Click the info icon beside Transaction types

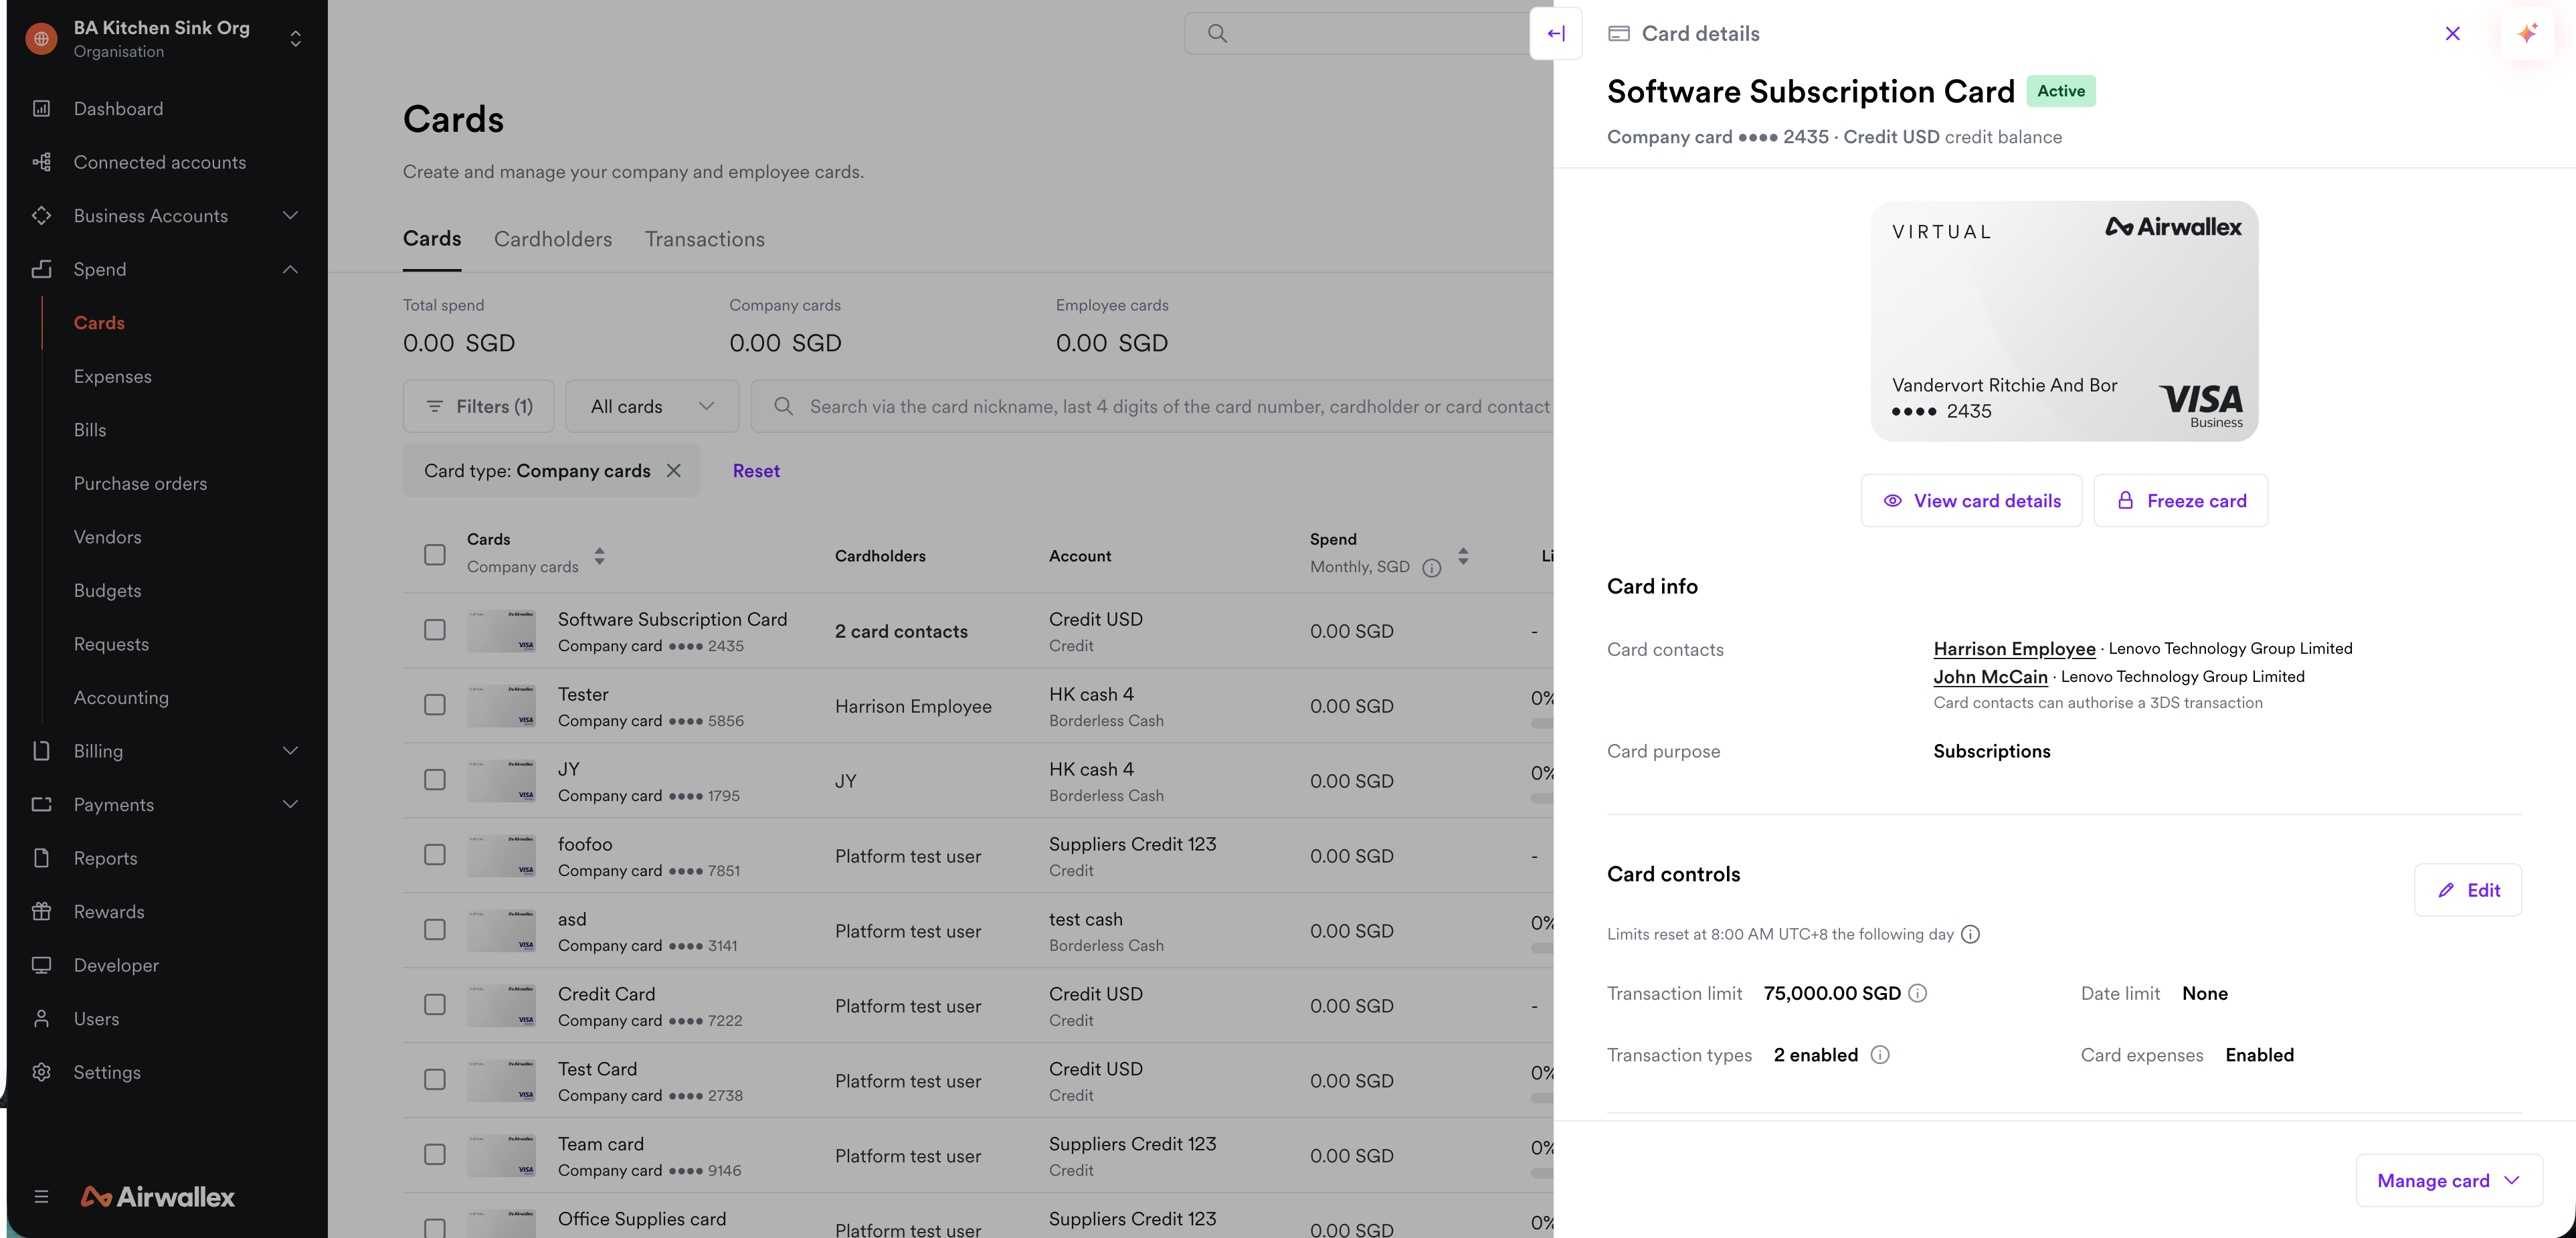point(1880,1055)
